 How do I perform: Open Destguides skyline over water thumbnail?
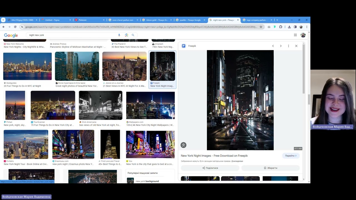(x=28, y=66)
